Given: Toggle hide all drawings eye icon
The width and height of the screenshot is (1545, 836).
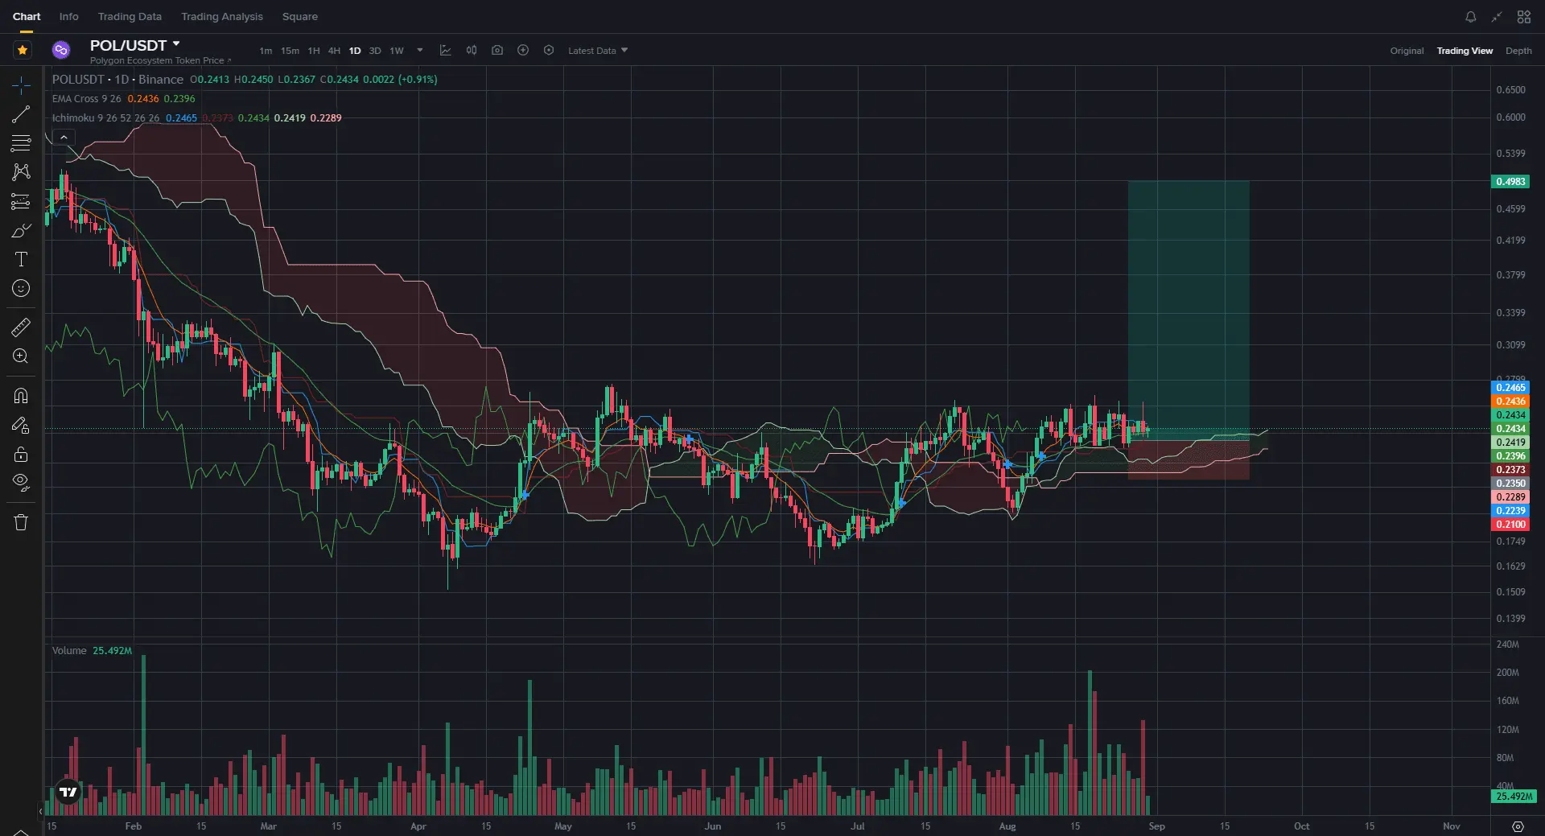Looking at the screenshot, I should (x=22, y=483).
